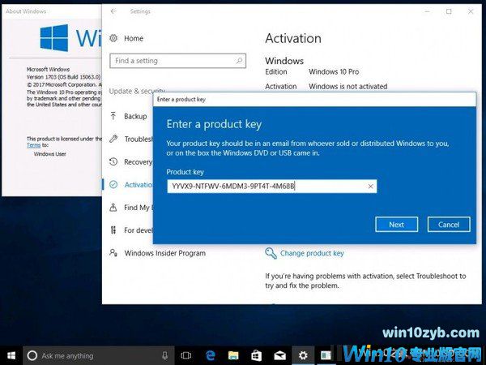
Task: Open the Backup settings page
Action: [135, 116]
